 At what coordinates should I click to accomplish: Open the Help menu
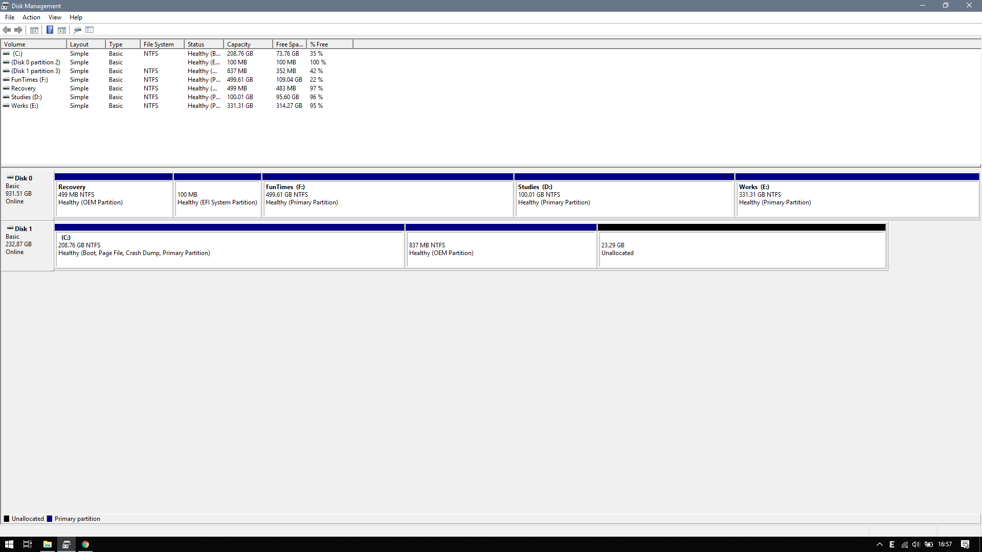(x=76, y=17)
